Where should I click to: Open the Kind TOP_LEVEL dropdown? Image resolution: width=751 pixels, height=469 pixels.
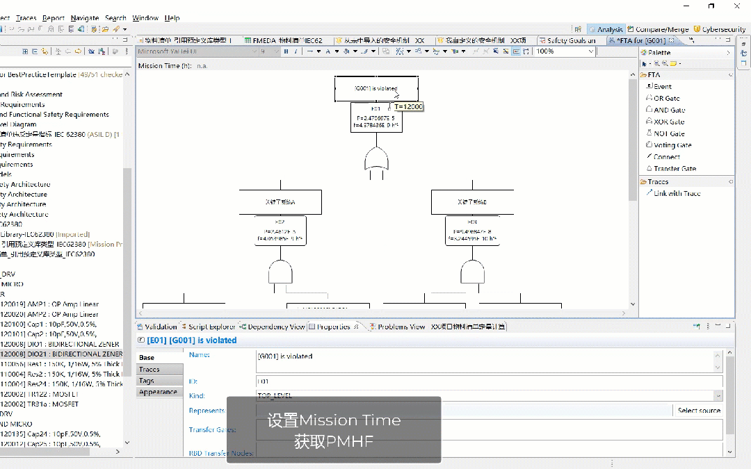718,396
